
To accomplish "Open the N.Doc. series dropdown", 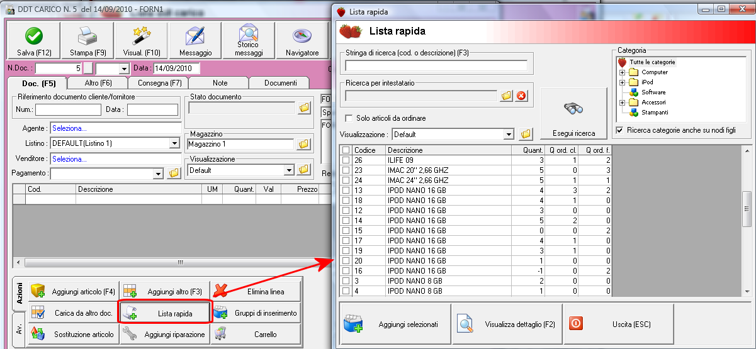I will click(123, 69).
